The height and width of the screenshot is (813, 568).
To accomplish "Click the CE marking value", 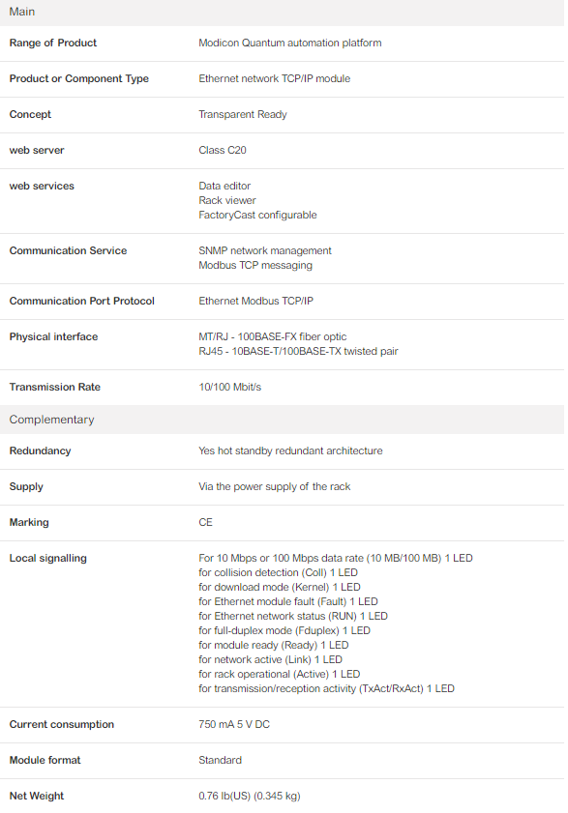I will pyautogui.click(x=205, y=523).
